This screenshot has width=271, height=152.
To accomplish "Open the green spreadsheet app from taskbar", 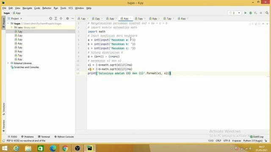I will (41, 148).
